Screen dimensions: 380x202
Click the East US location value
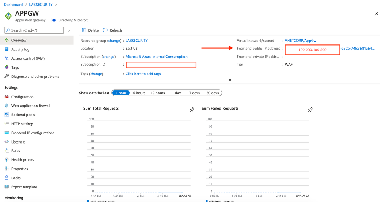point(132,48)
